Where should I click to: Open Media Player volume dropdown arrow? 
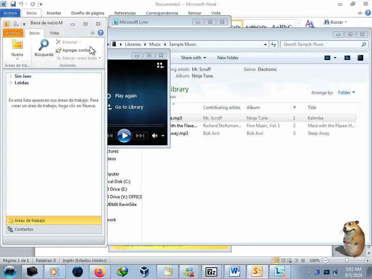163,136
